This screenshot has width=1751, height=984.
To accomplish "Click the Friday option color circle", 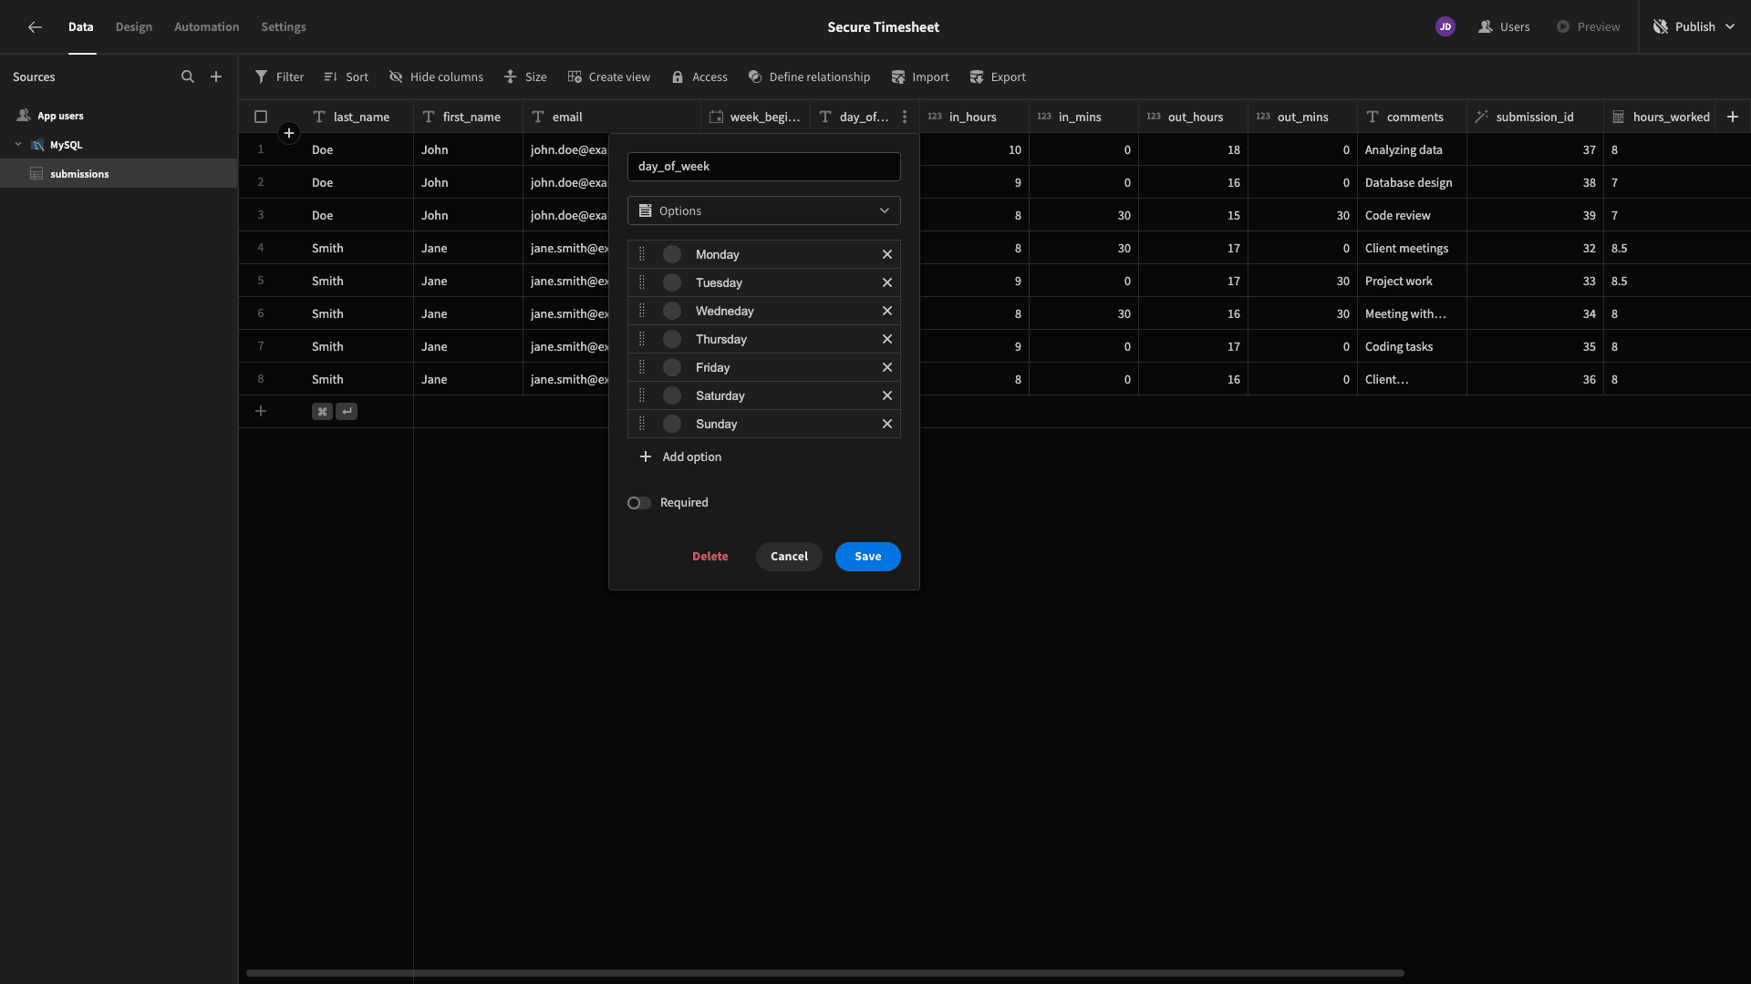I will click(x=672, y=368).
